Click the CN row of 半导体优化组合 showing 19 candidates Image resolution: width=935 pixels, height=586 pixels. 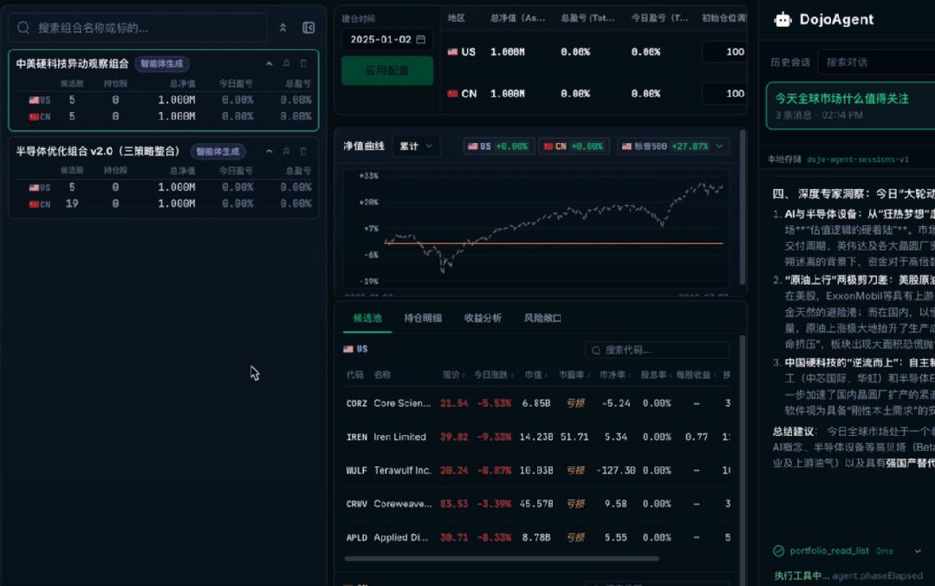164,204
